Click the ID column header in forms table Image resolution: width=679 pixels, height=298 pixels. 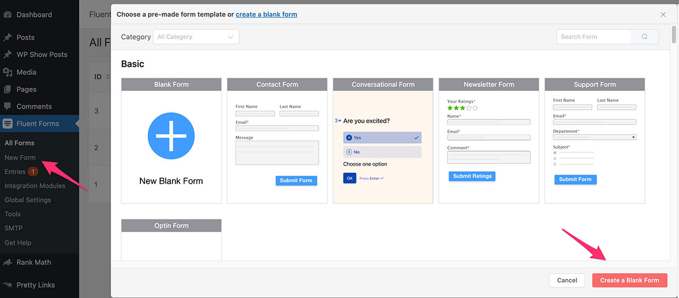pyautogui.click(x=98, y=76)
